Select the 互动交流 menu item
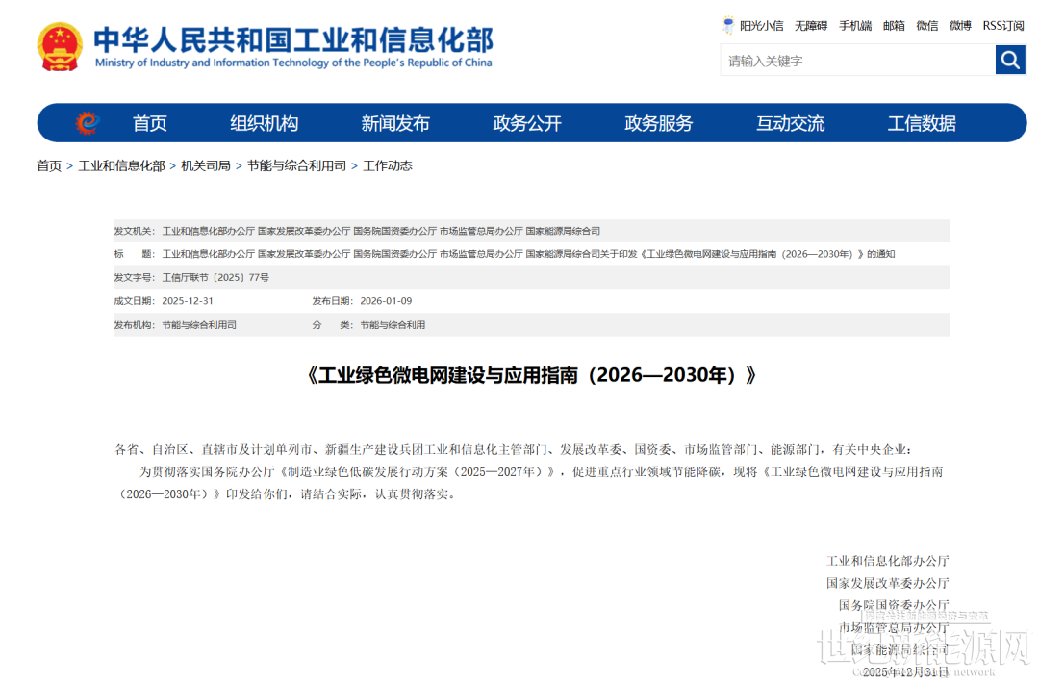Viewport: 1039px width, 682px height. point(790,123)
